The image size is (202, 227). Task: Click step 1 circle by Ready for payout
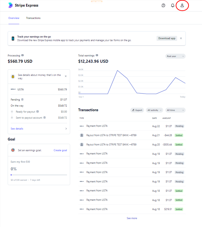[x=12, y=112]
